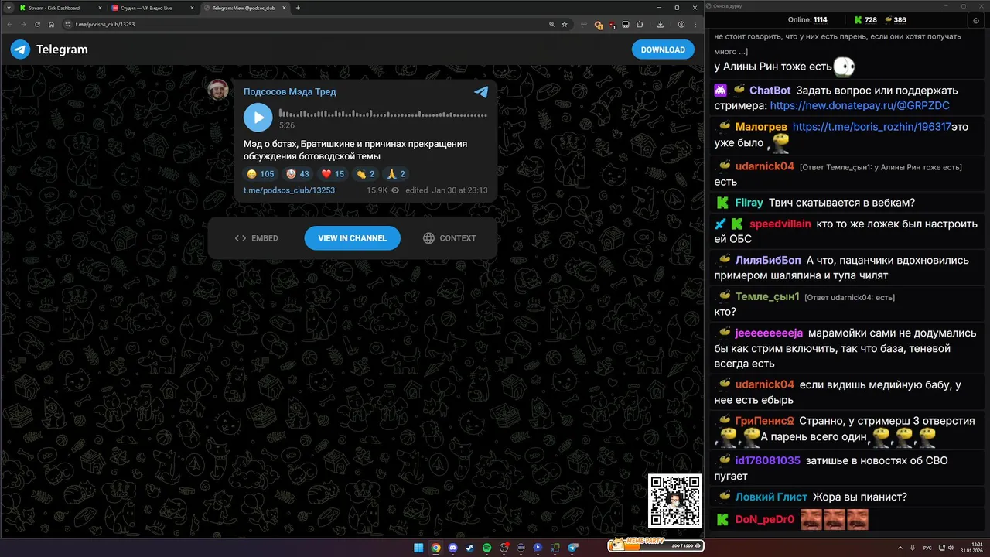
Task: Click the channel avatar photo
Action: 219,90
